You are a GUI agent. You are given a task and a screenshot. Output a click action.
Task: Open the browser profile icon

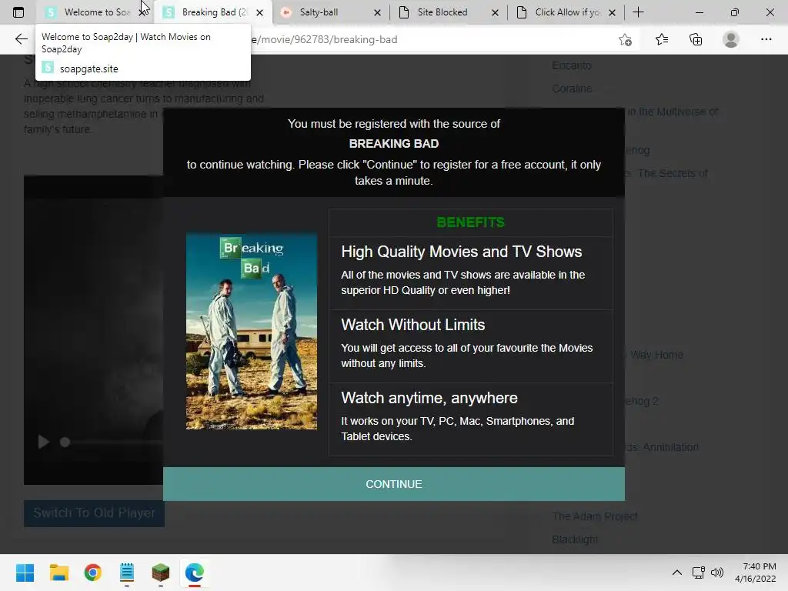click(731, 39)
